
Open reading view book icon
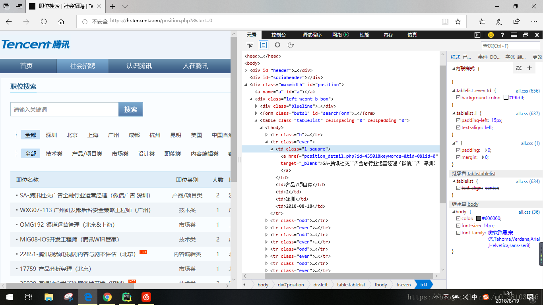pyautogui.click(x=445, y=21)
